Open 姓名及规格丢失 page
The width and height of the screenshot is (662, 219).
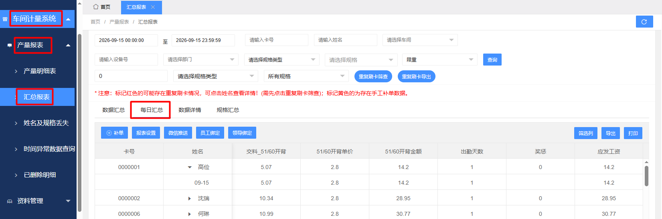tap(46, 123)
